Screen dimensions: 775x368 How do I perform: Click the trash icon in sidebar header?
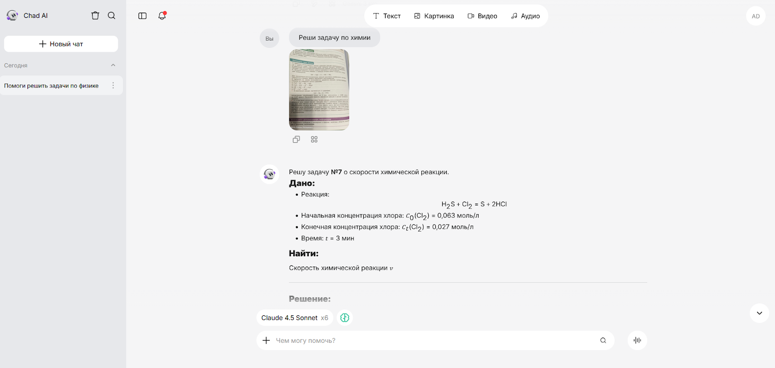tap(95, 15)
